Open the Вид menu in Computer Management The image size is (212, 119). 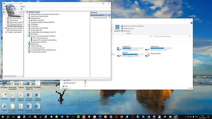[17, 7]
